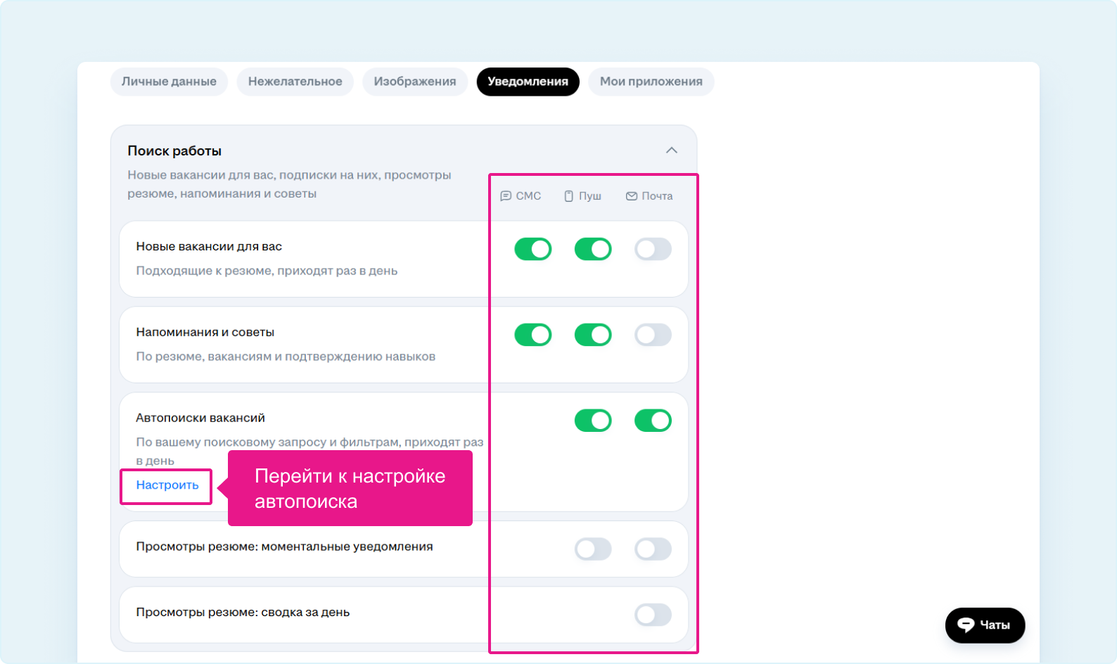Enable Mail for resume views daily summary
The image size is (1117, 664).
pos(652,615)
